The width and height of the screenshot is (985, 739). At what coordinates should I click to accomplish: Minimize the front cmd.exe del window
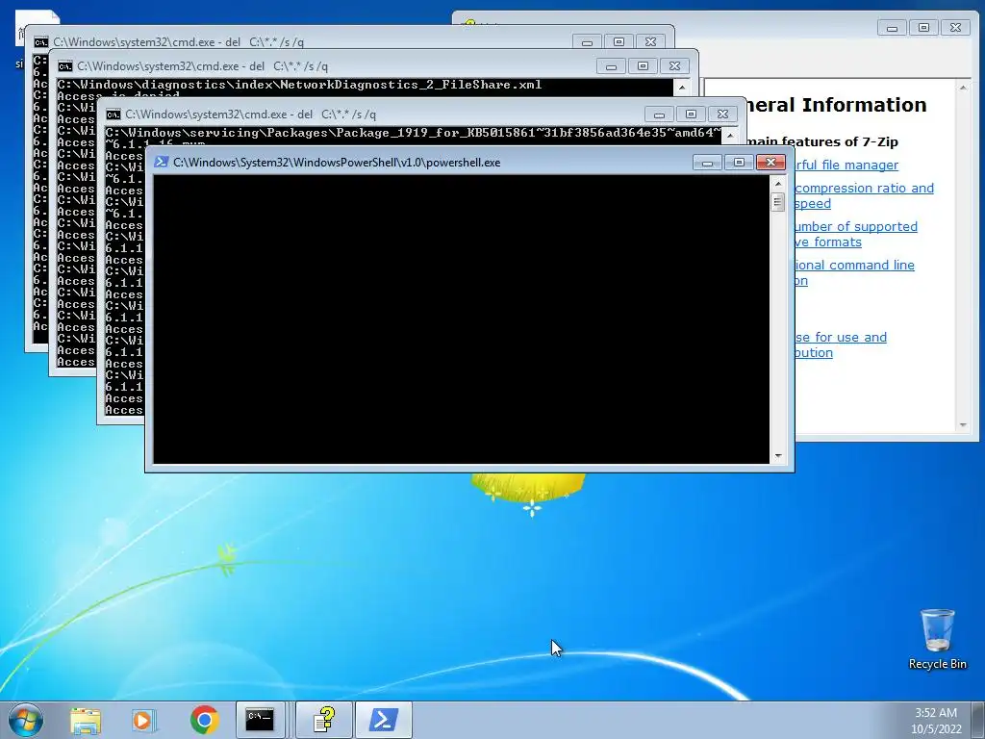click(x=659, y=115)
